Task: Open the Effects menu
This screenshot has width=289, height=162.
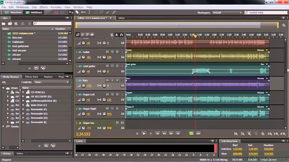Action: tap(43, 7)
